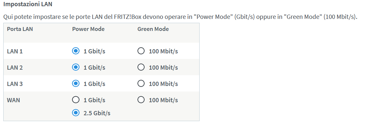The height and width of the screenshot is (126, 375).
Task: Set LAN 2 to 100 Mbit/s
Action: point(141,67)
